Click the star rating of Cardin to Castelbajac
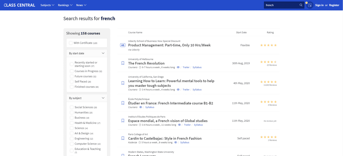 pyautogui.click(x=269, y=137)
